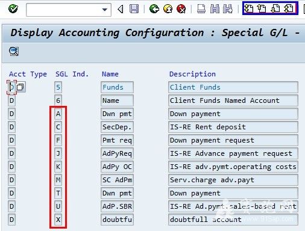Screen dimensions: 305x231
Task: Click the 'AdPyReq' name field
Action: point(117,153)
